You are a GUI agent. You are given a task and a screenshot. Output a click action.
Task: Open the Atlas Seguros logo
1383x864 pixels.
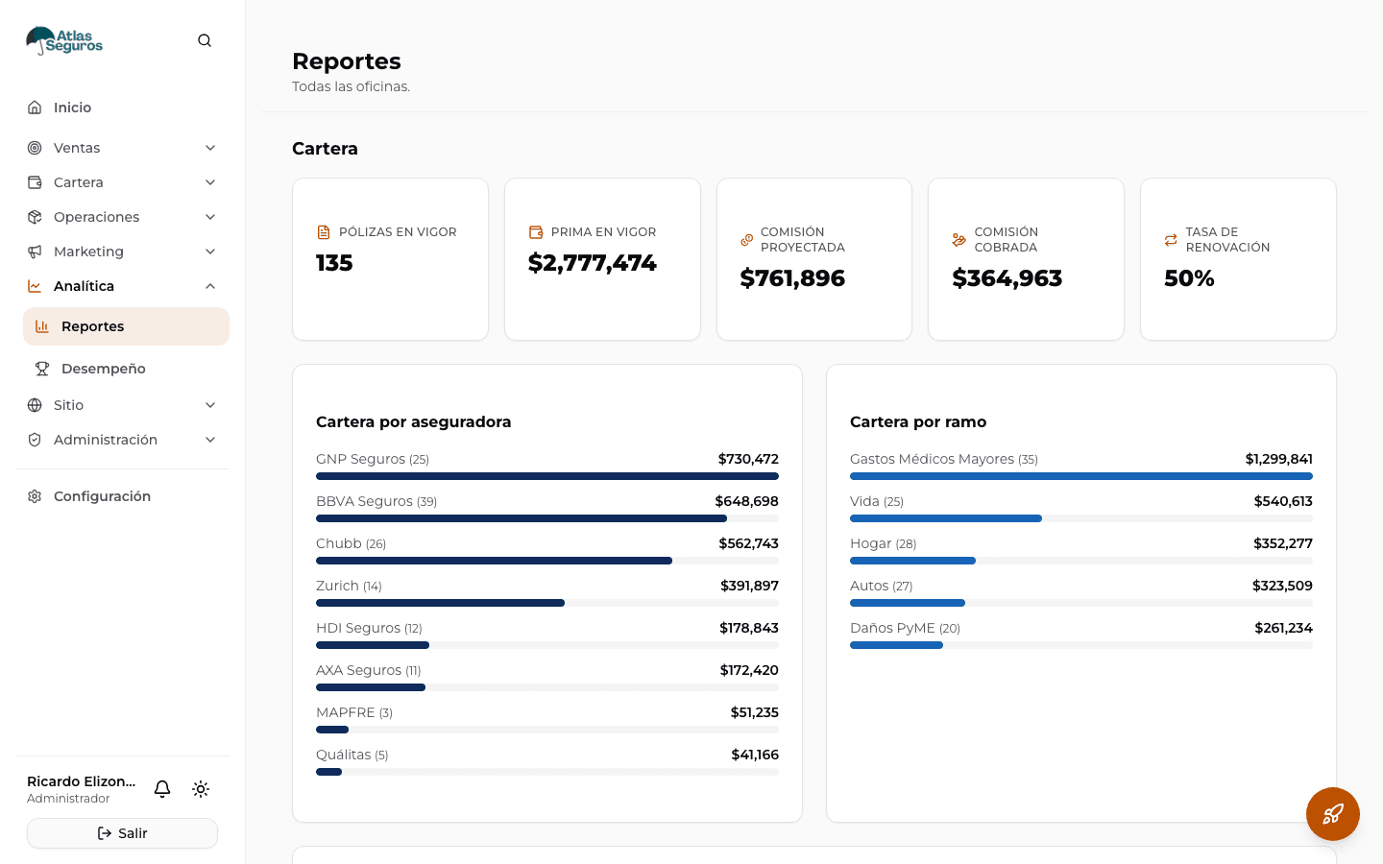click(x=64, y=40)
